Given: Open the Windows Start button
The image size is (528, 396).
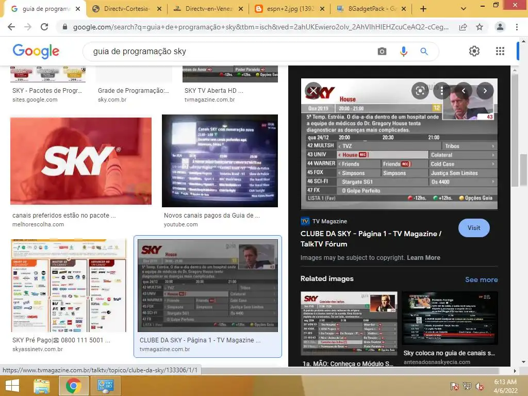Looking at the screenshot, I should (12, 386).
